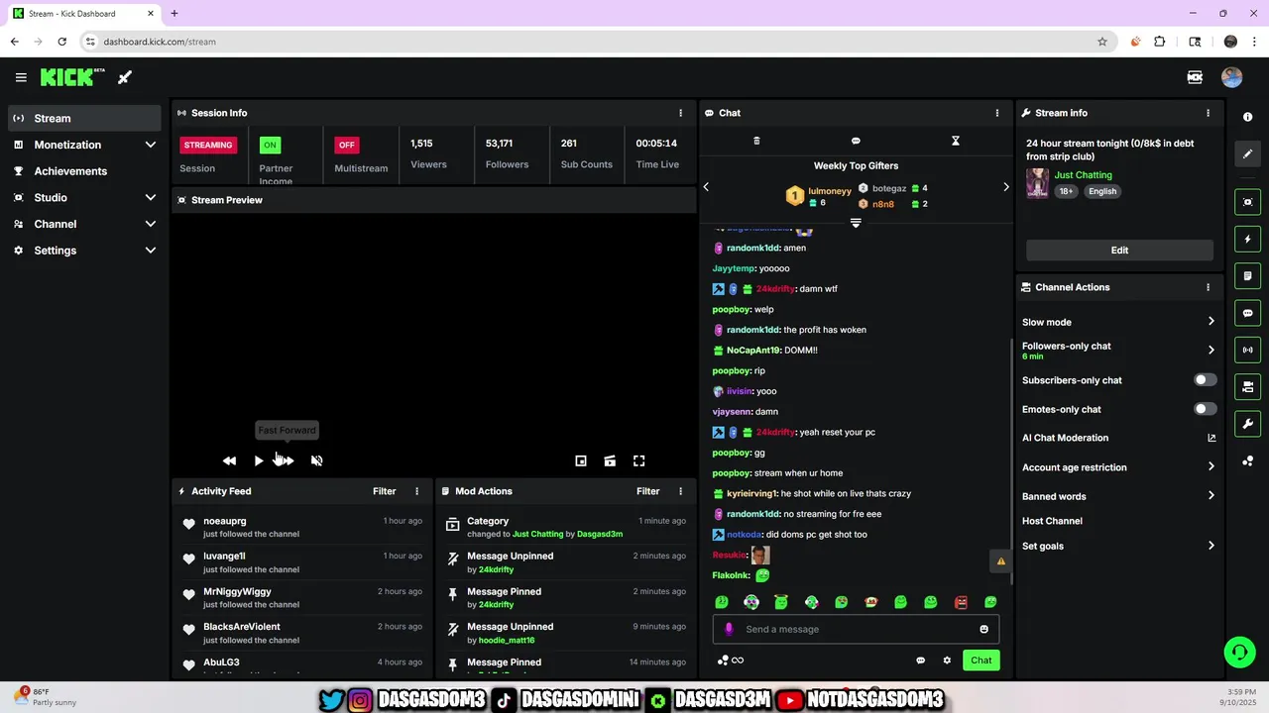
Task: Open the AI Chat Moderation external link icon
Action: point(1211,438)
